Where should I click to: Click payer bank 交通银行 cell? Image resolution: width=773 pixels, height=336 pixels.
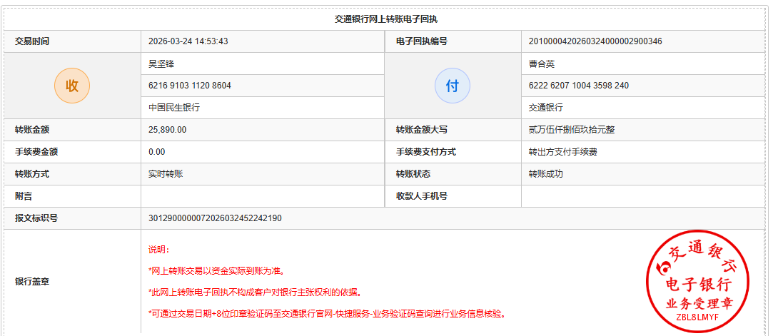pos(545,108)
